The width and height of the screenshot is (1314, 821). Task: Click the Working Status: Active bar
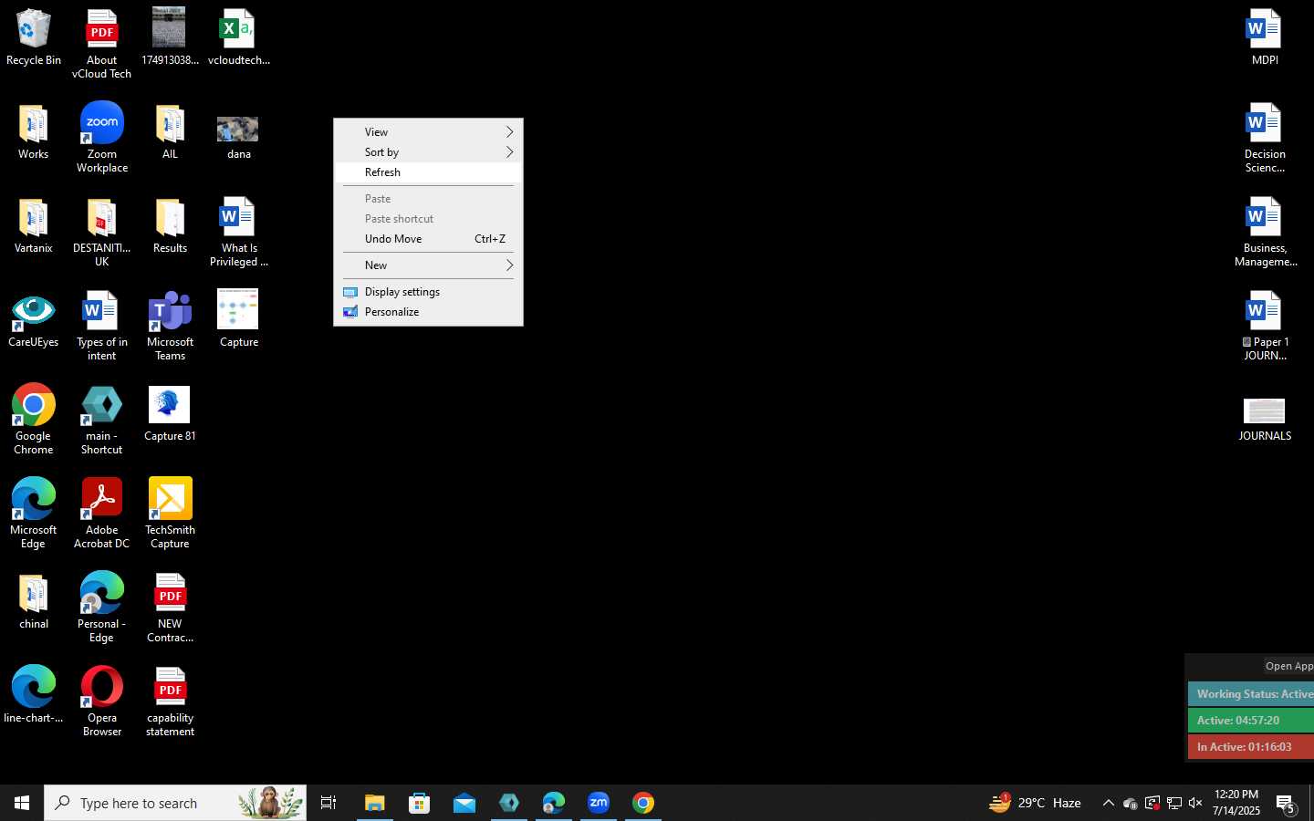click(1251, 694)
